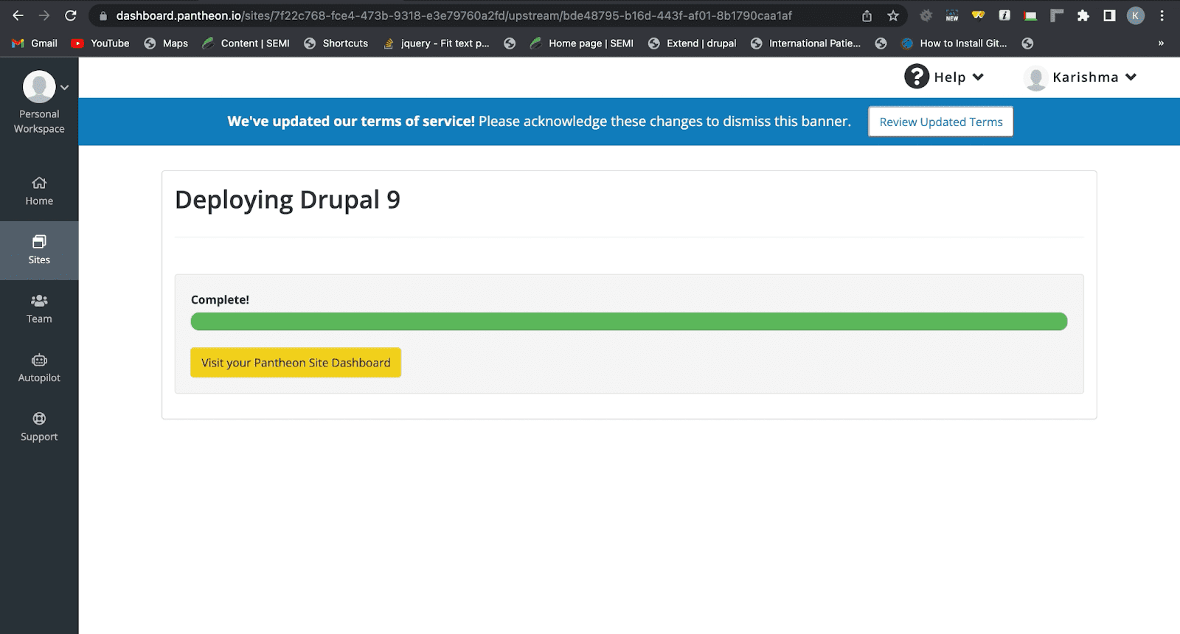Click the gear extension icon in toolbar
1180x634 pixels.
coord(926,15)
